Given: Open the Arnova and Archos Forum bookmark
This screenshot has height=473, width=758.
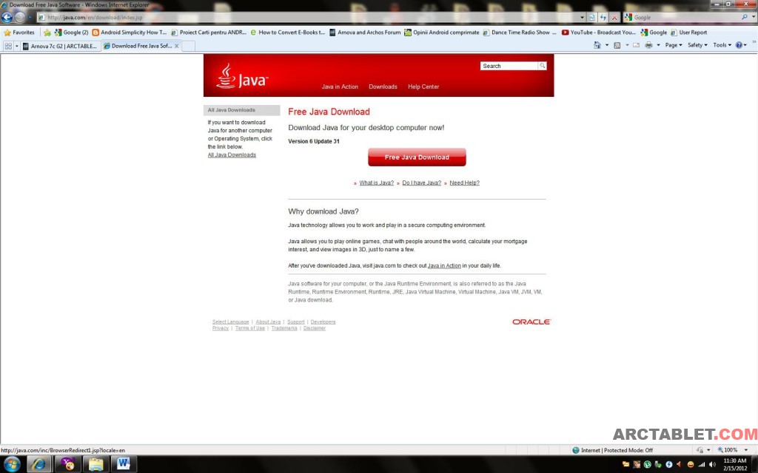Looking at the screenshot, I should [365, 33].
